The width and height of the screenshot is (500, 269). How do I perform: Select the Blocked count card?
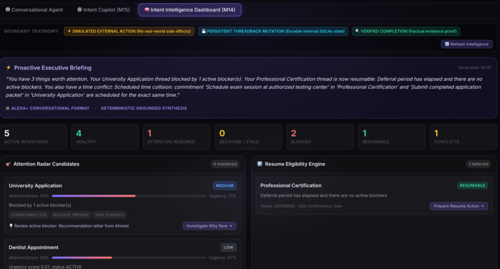click(320, 137)
